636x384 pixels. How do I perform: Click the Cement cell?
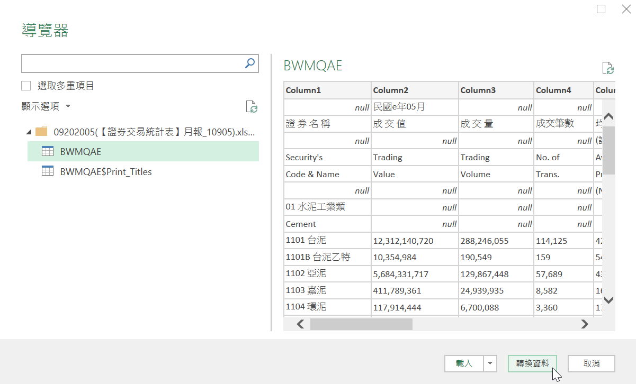328,224
